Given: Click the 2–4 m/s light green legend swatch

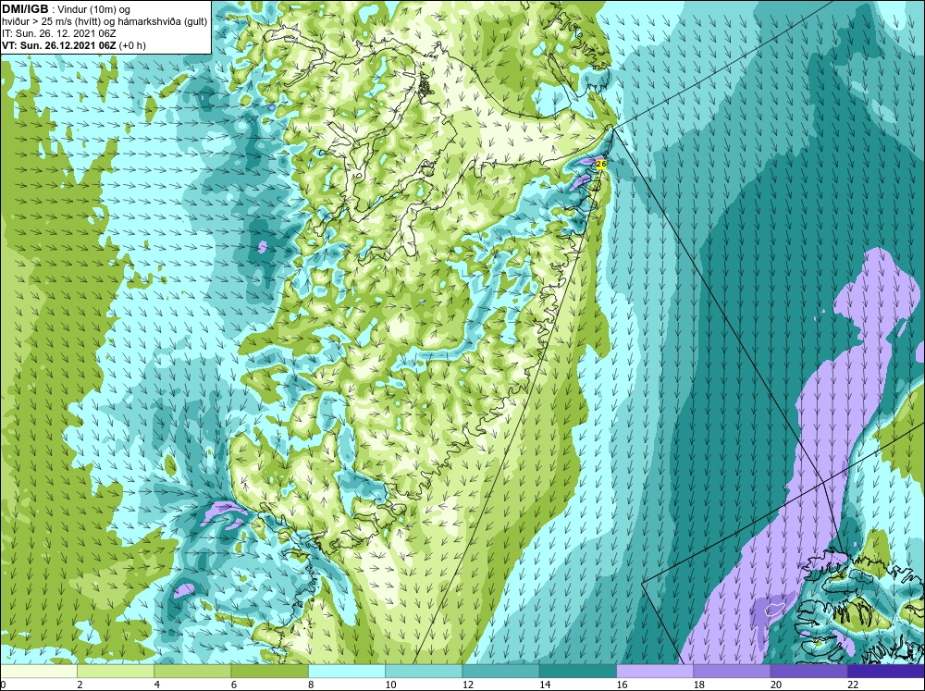Looking at the screenshot, I should 116,671.
